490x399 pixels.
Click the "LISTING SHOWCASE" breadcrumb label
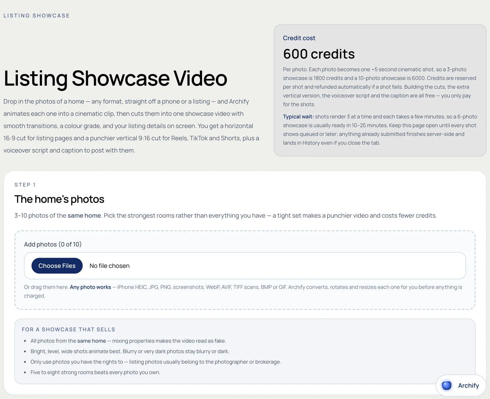pyautogui.click(x=37, y=16)
